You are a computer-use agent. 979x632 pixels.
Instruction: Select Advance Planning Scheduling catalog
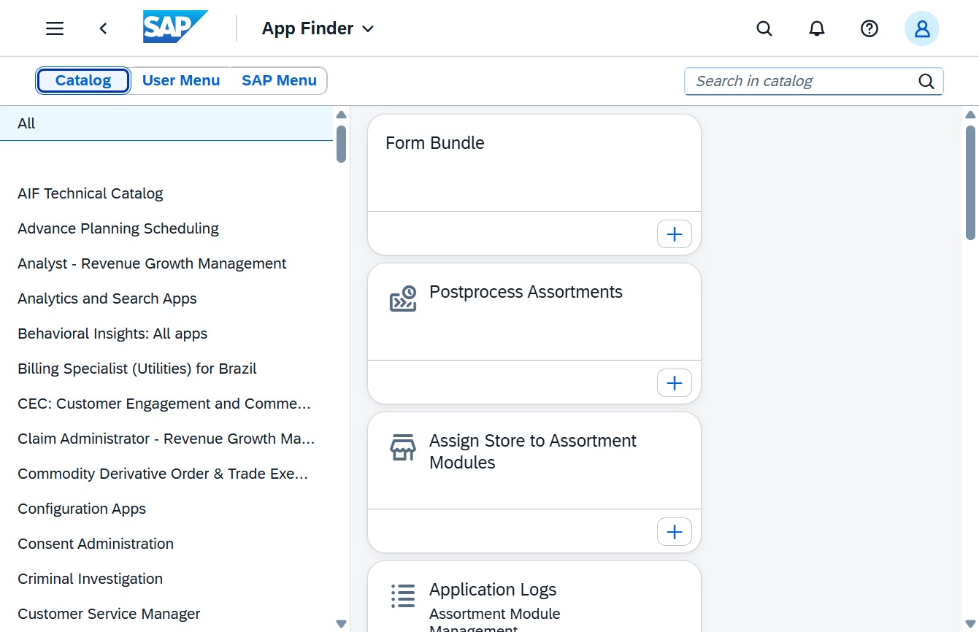[x=166, y=228]
